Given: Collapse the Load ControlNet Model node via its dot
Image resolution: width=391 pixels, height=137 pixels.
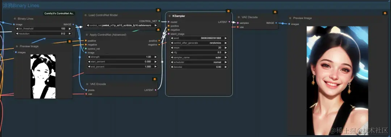Looking at the screenshot, I should coord(85,15).
